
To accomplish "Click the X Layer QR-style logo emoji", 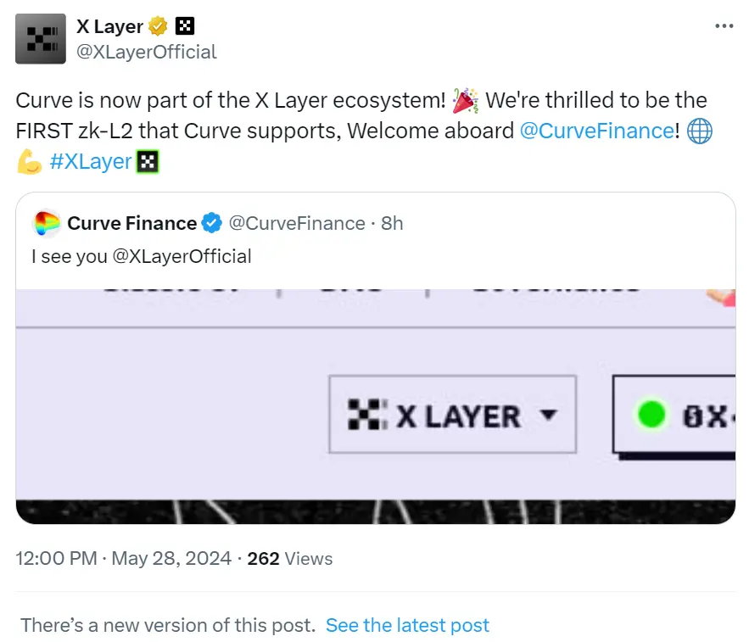I will click(185, 25).
